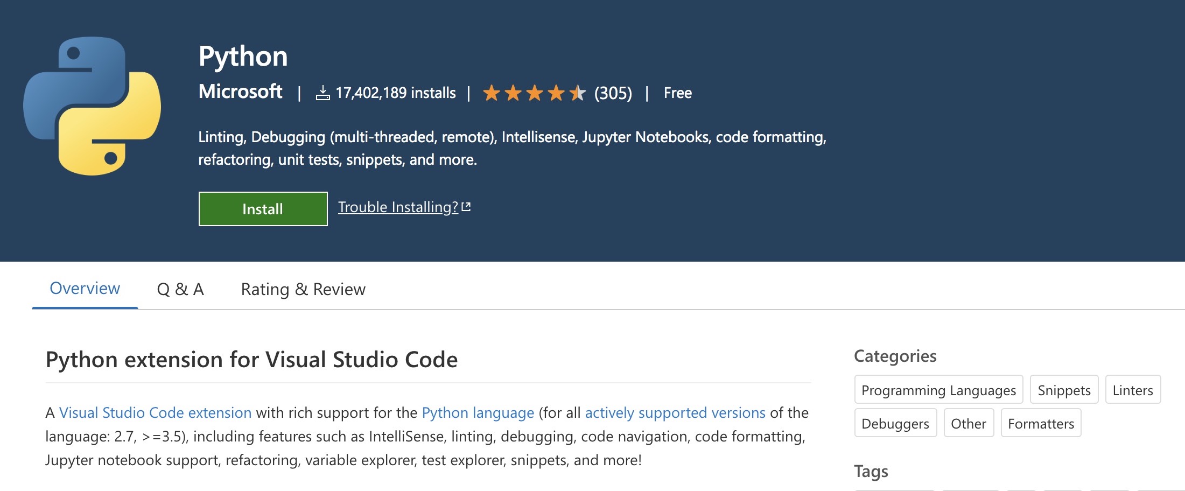Click the Python extension for Visual Studio Code heading

251,360
